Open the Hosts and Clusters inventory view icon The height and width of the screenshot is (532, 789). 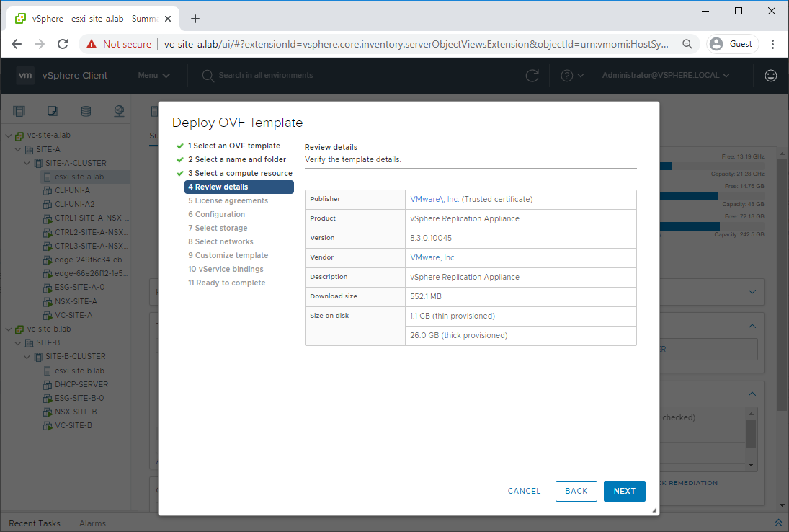19,111
